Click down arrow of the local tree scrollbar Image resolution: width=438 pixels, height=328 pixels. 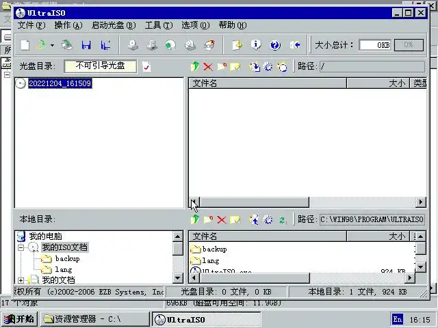point(178,278)
